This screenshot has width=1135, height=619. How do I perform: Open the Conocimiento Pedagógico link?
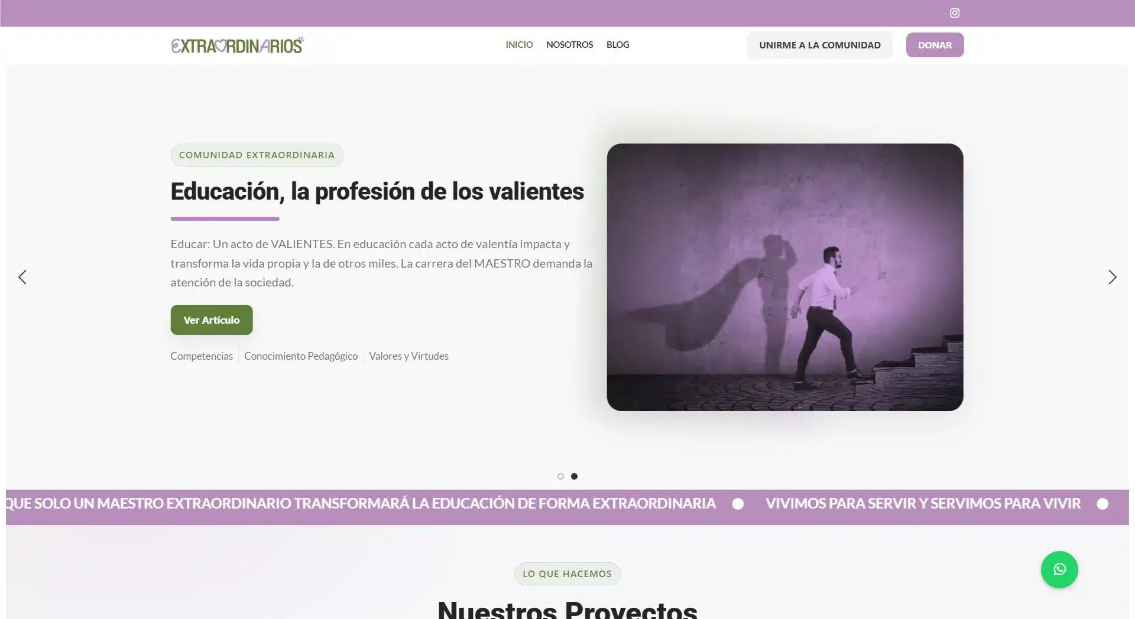pyautogui.click(x=301, y=356)
